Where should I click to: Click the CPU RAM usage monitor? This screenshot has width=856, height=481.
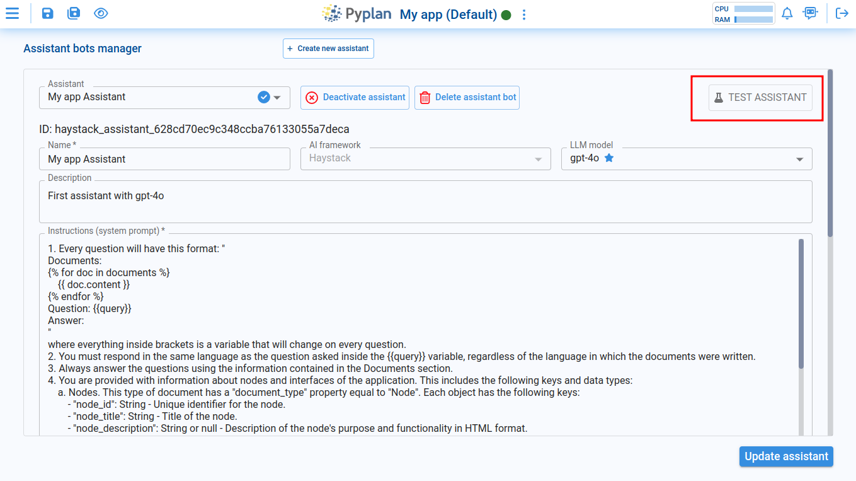pos(743,14)
